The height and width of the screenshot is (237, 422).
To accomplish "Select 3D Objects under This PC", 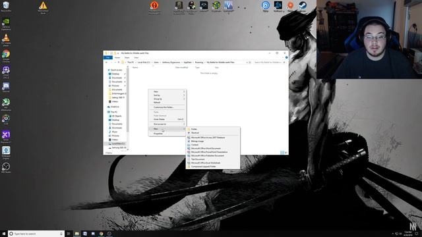I will pos(117,116).
